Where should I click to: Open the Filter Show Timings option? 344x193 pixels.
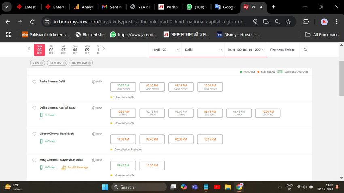282,50
